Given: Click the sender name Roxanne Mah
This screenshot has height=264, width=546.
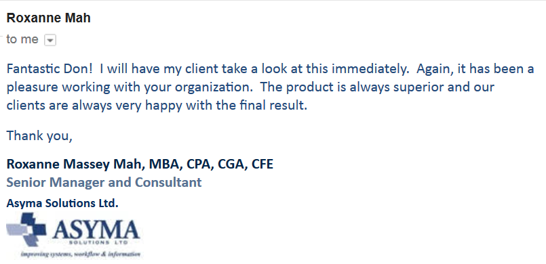Looking at the screenshot, I should (48, 18).
